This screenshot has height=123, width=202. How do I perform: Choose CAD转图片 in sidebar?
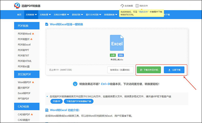pyautogui.click(x=24, y=120)
